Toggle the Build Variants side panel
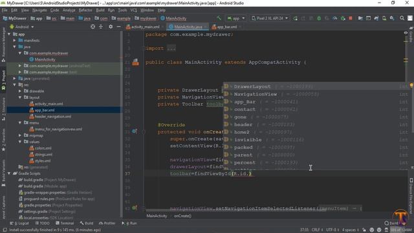The height and width of the screenshot is (233, 414). click(3, 172)
